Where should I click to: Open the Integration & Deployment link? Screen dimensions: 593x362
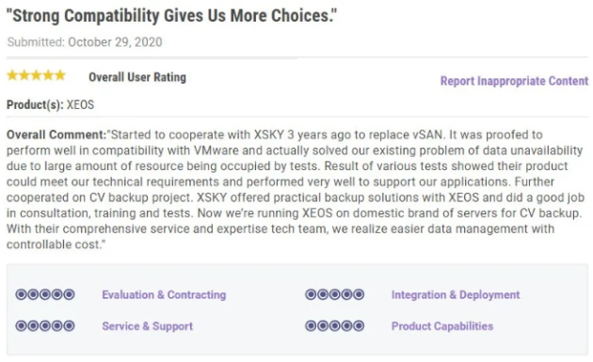tap(456, 294)
